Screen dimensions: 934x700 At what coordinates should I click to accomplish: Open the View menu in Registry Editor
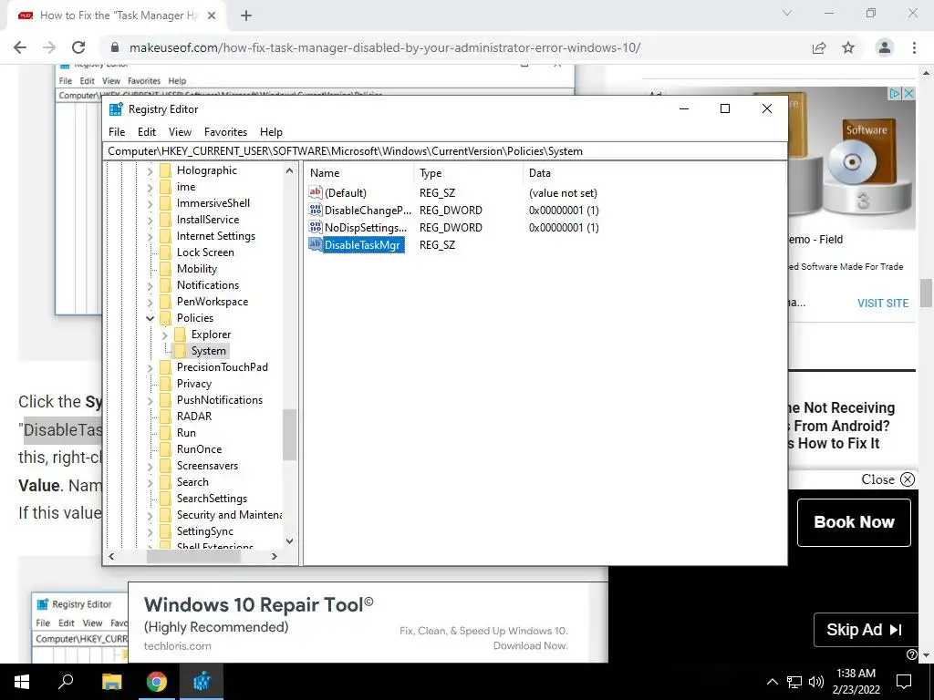(x=180, y=132)
